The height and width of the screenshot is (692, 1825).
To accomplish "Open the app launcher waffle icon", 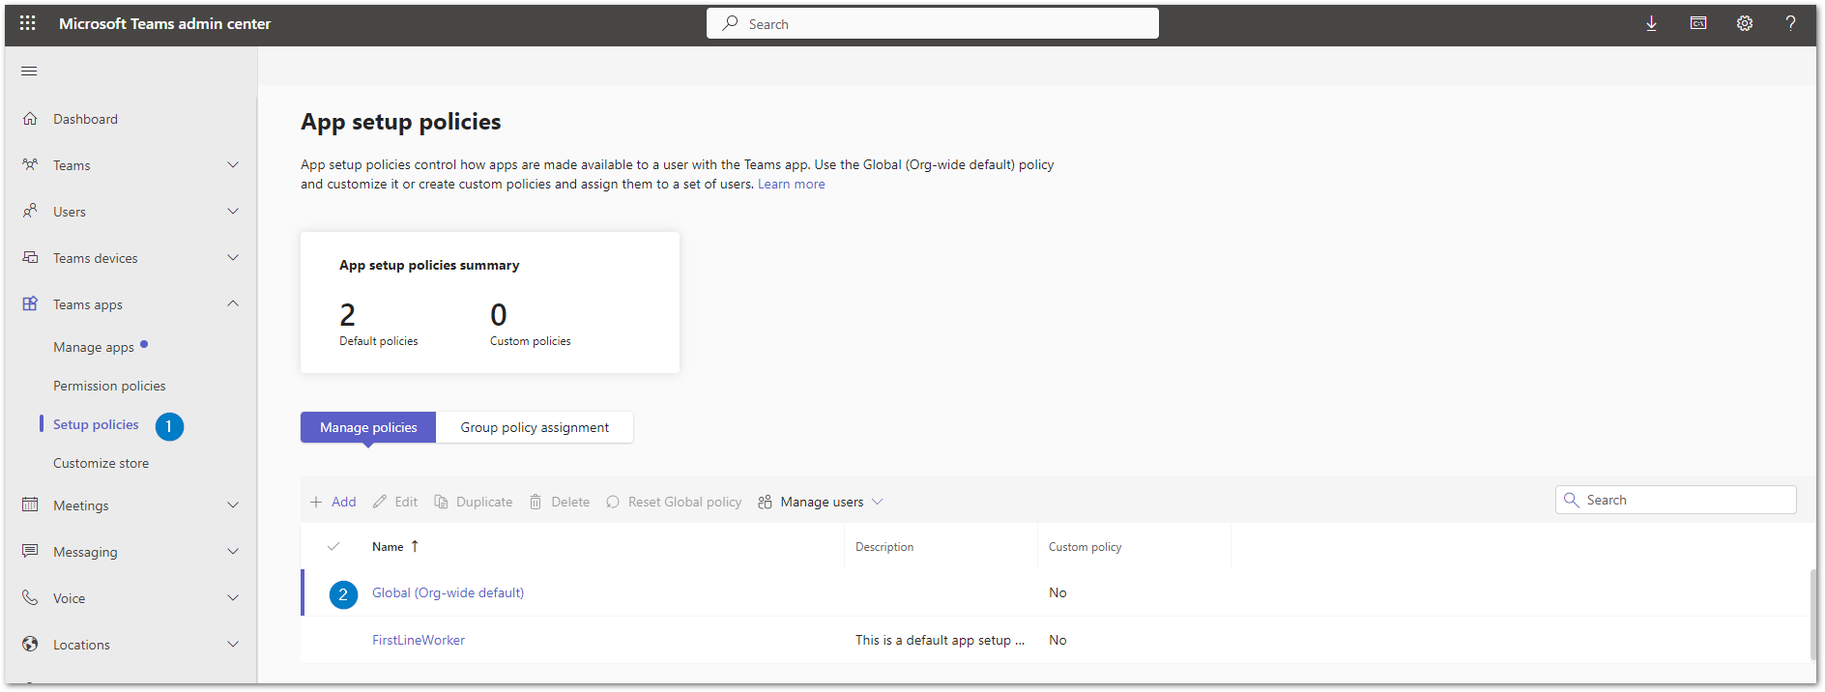I will [28, 23].
